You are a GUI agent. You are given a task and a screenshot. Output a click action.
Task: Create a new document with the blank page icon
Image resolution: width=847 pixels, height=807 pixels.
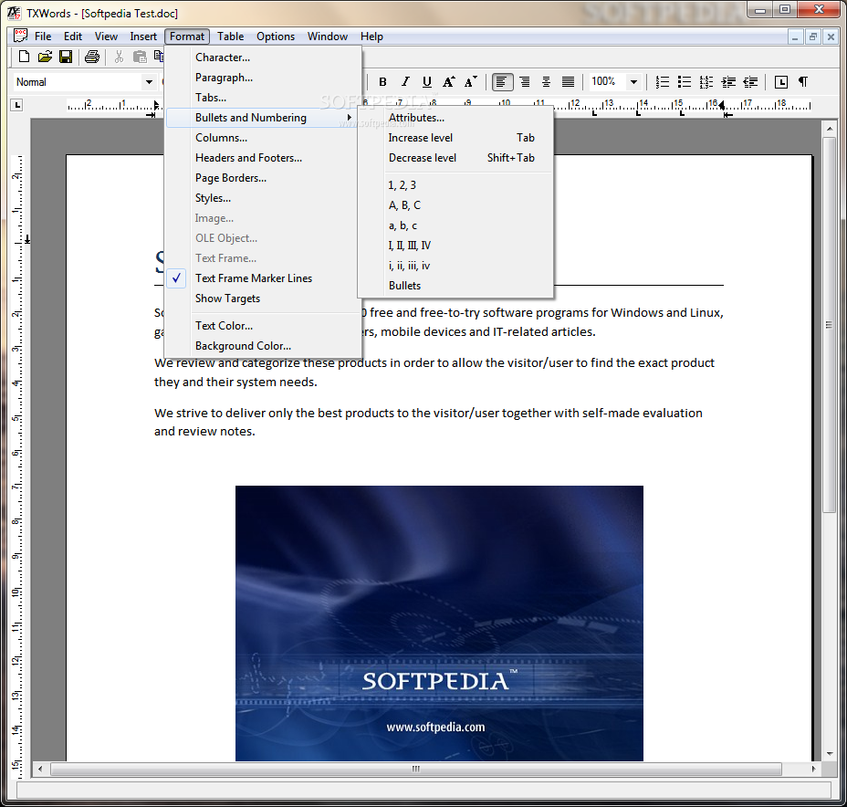pos(24,57)
